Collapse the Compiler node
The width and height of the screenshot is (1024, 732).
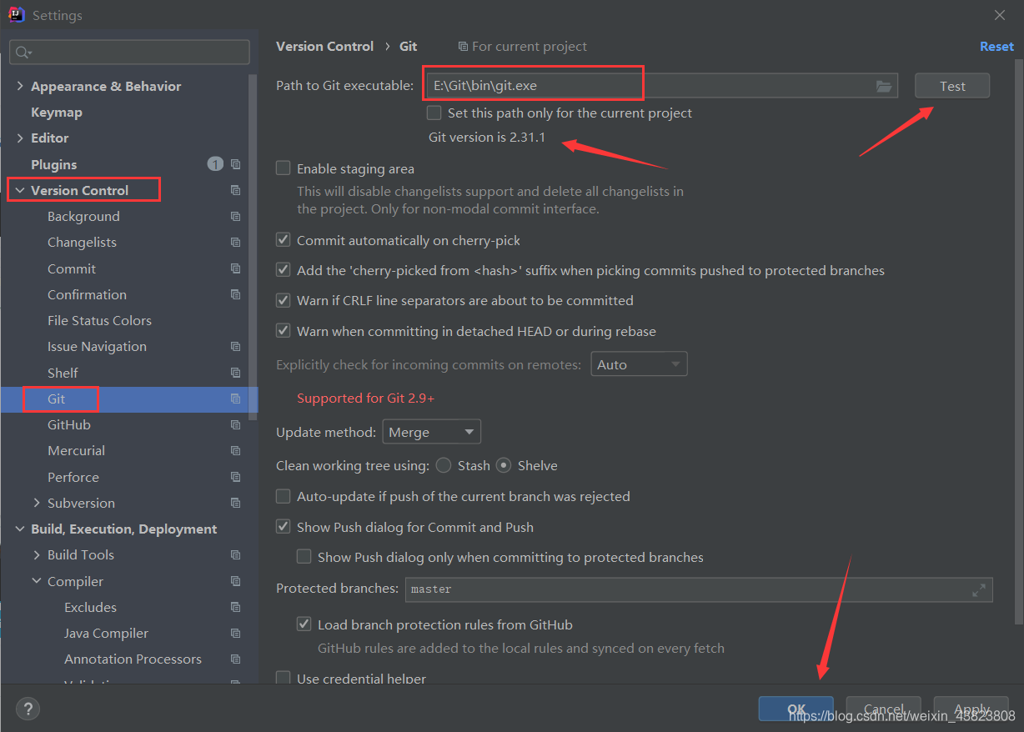click(x=37, y=581)
